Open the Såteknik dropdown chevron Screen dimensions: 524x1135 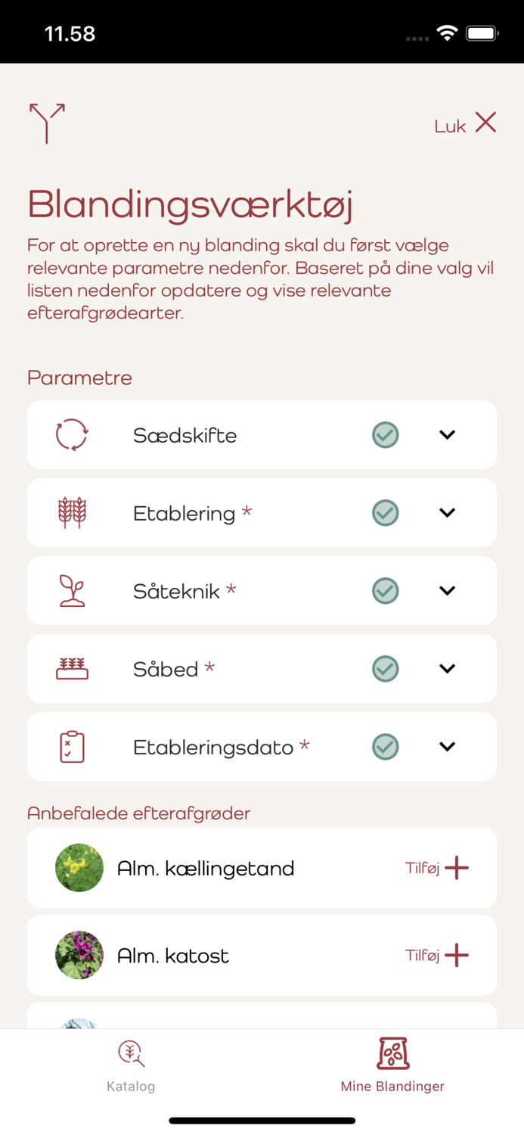pyautogui.click(x=446, y=590)
